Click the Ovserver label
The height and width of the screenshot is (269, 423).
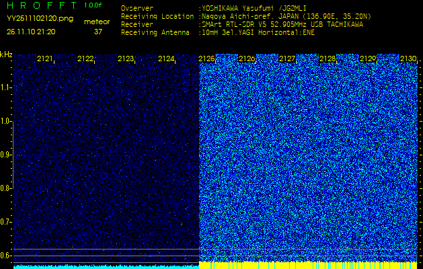tap(137, 8)
